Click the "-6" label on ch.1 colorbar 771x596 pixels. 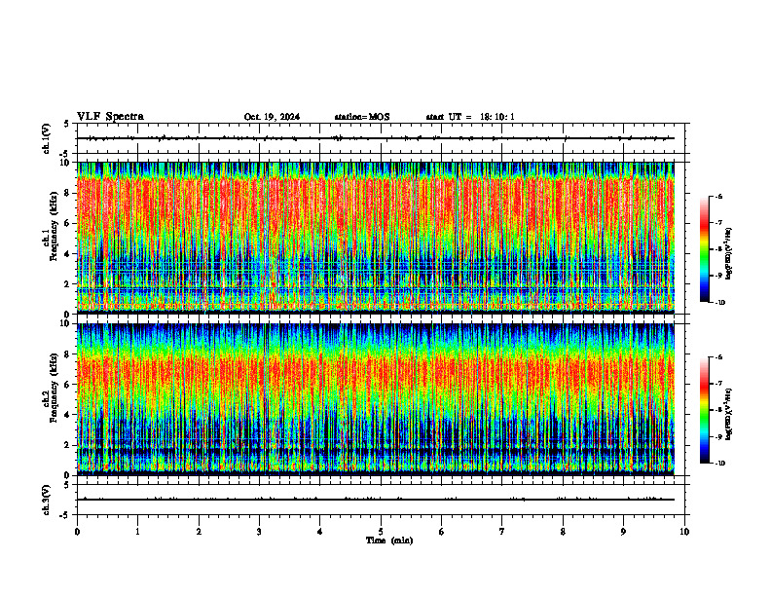(x=718, y=196)
